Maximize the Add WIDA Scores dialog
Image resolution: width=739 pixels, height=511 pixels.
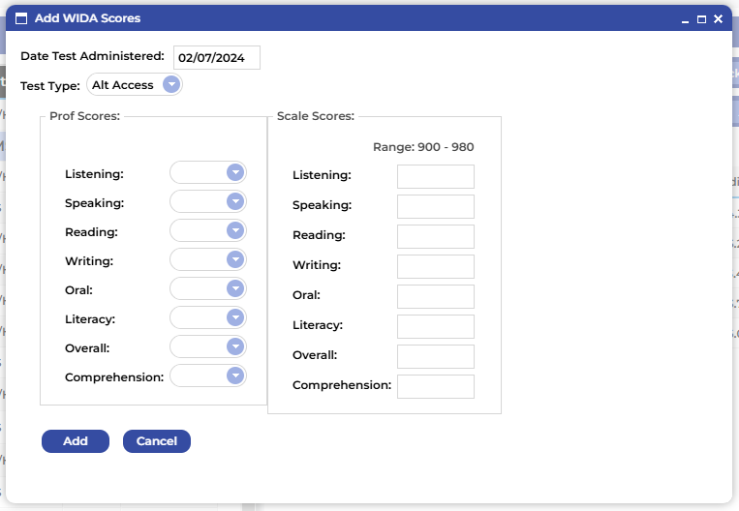(x=701, y=19)
